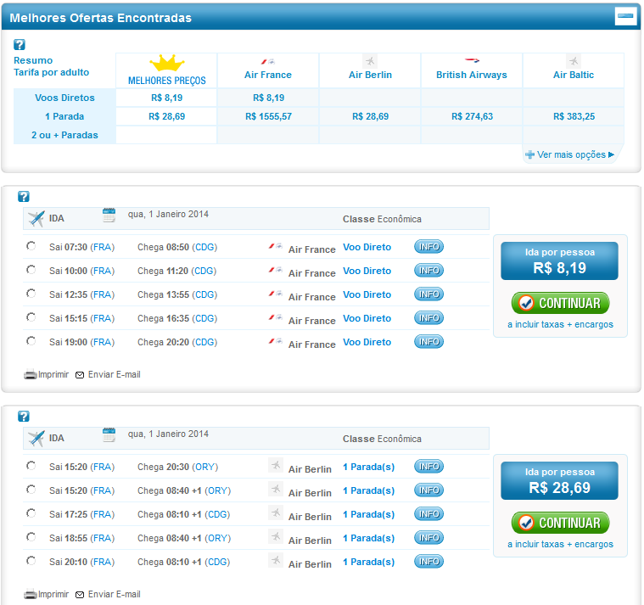Expand Ver mais opções
This screenshot has width=644, height=605.
[x=569, y=154]
